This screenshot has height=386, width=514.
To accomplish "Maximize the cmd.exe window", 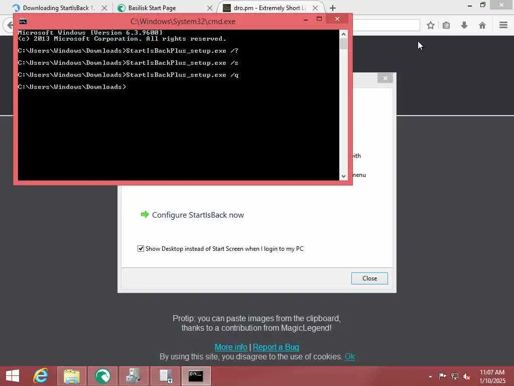I will pos(319,19).
